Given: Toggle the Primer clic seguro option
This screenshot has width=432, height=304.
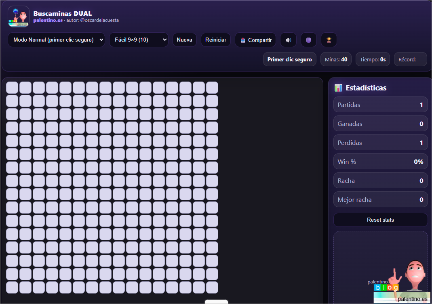Looking at the screenshot, I should tap(289, 59).
